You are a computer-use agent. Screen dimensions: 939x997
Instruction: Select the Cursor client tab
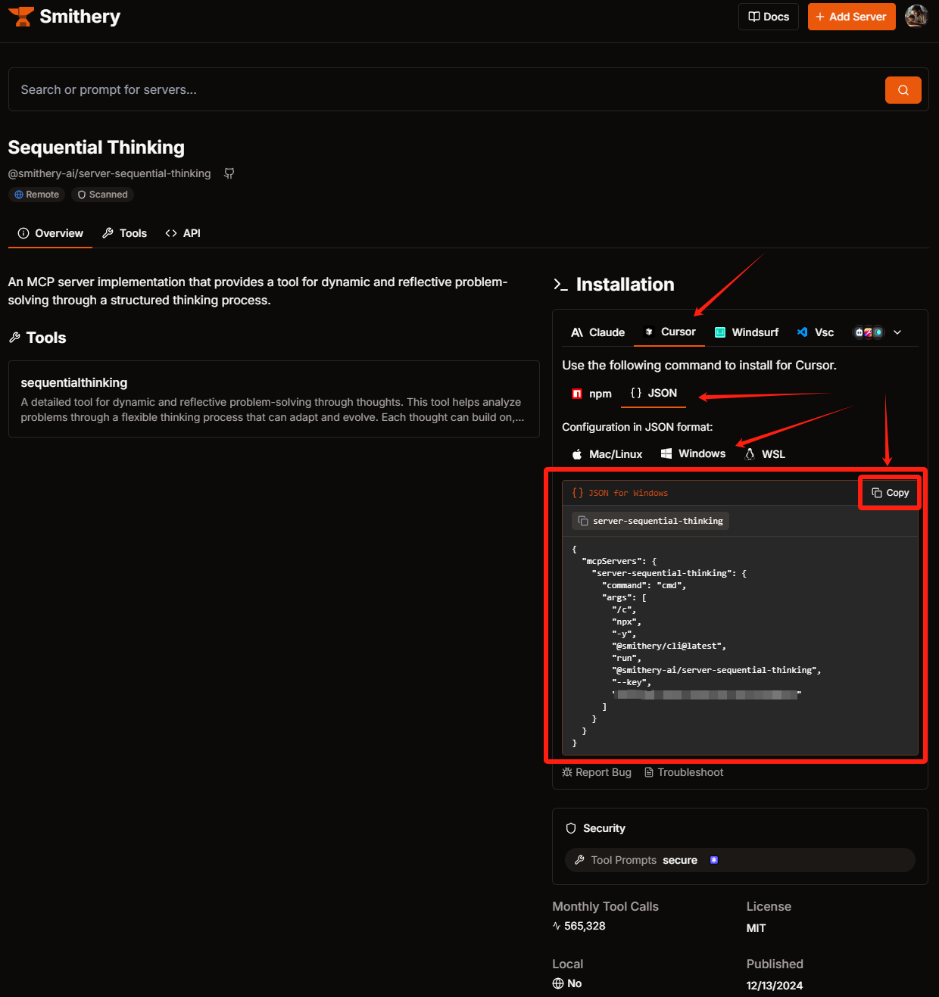pos(669,332)
